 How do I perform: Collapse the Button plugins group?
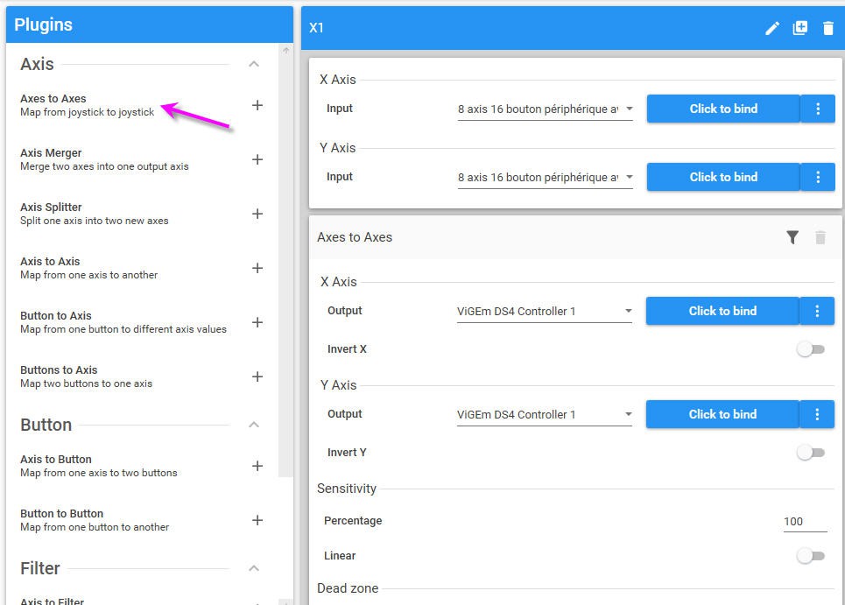tap(254, 425)
